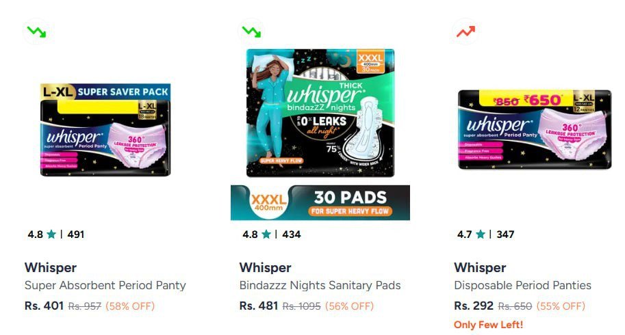Click green price-drop icon above Bindazzz Nights
Image resolution: width=625 pixels, height=335 pixels.
click(x=251, y=31)
